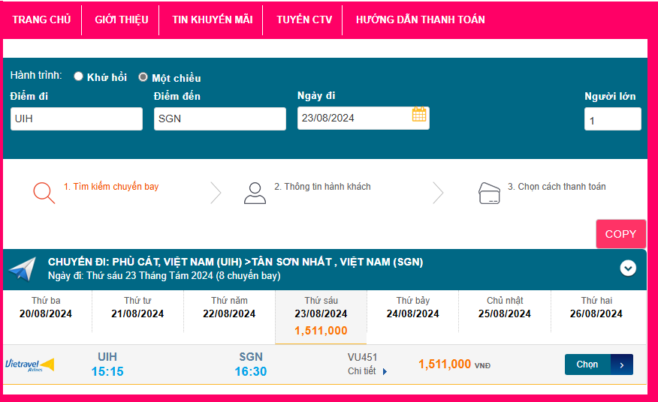Click Chọn to select flight VU451
The height and width of the screenshot is (402, 658).
click(598, 364)
